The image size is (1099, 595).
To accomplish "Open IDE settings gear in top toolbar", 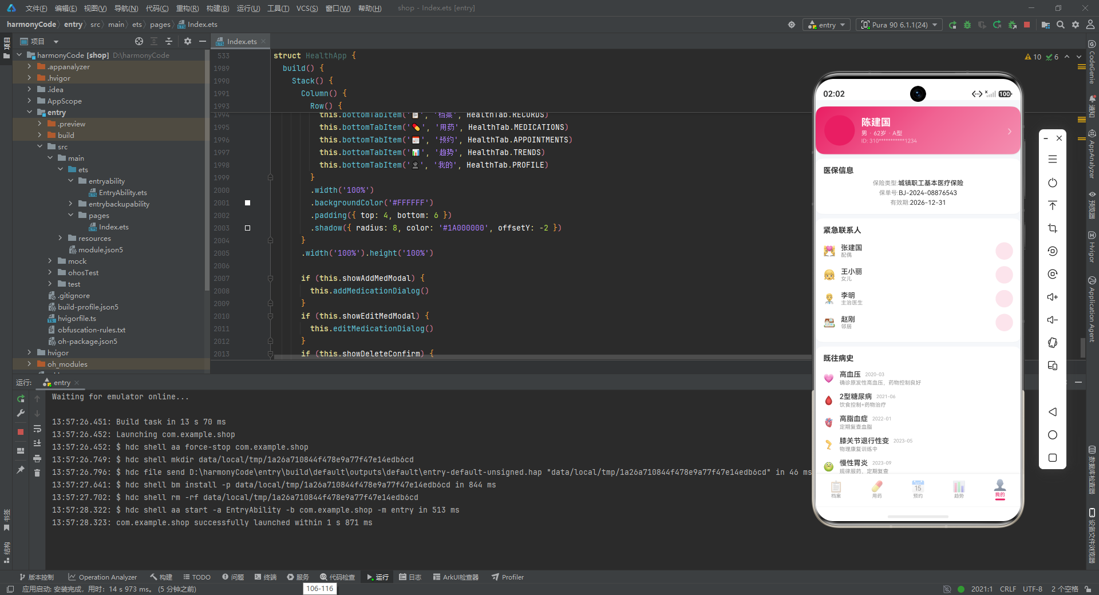I will click(x=1076, y=25).
